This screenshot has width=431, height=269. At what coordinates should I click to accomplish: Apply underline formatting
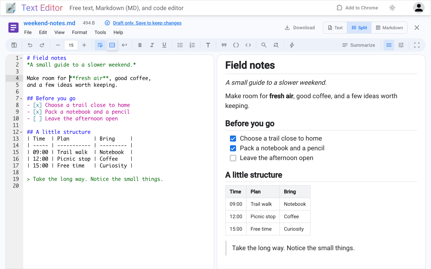tap(164, 45)
